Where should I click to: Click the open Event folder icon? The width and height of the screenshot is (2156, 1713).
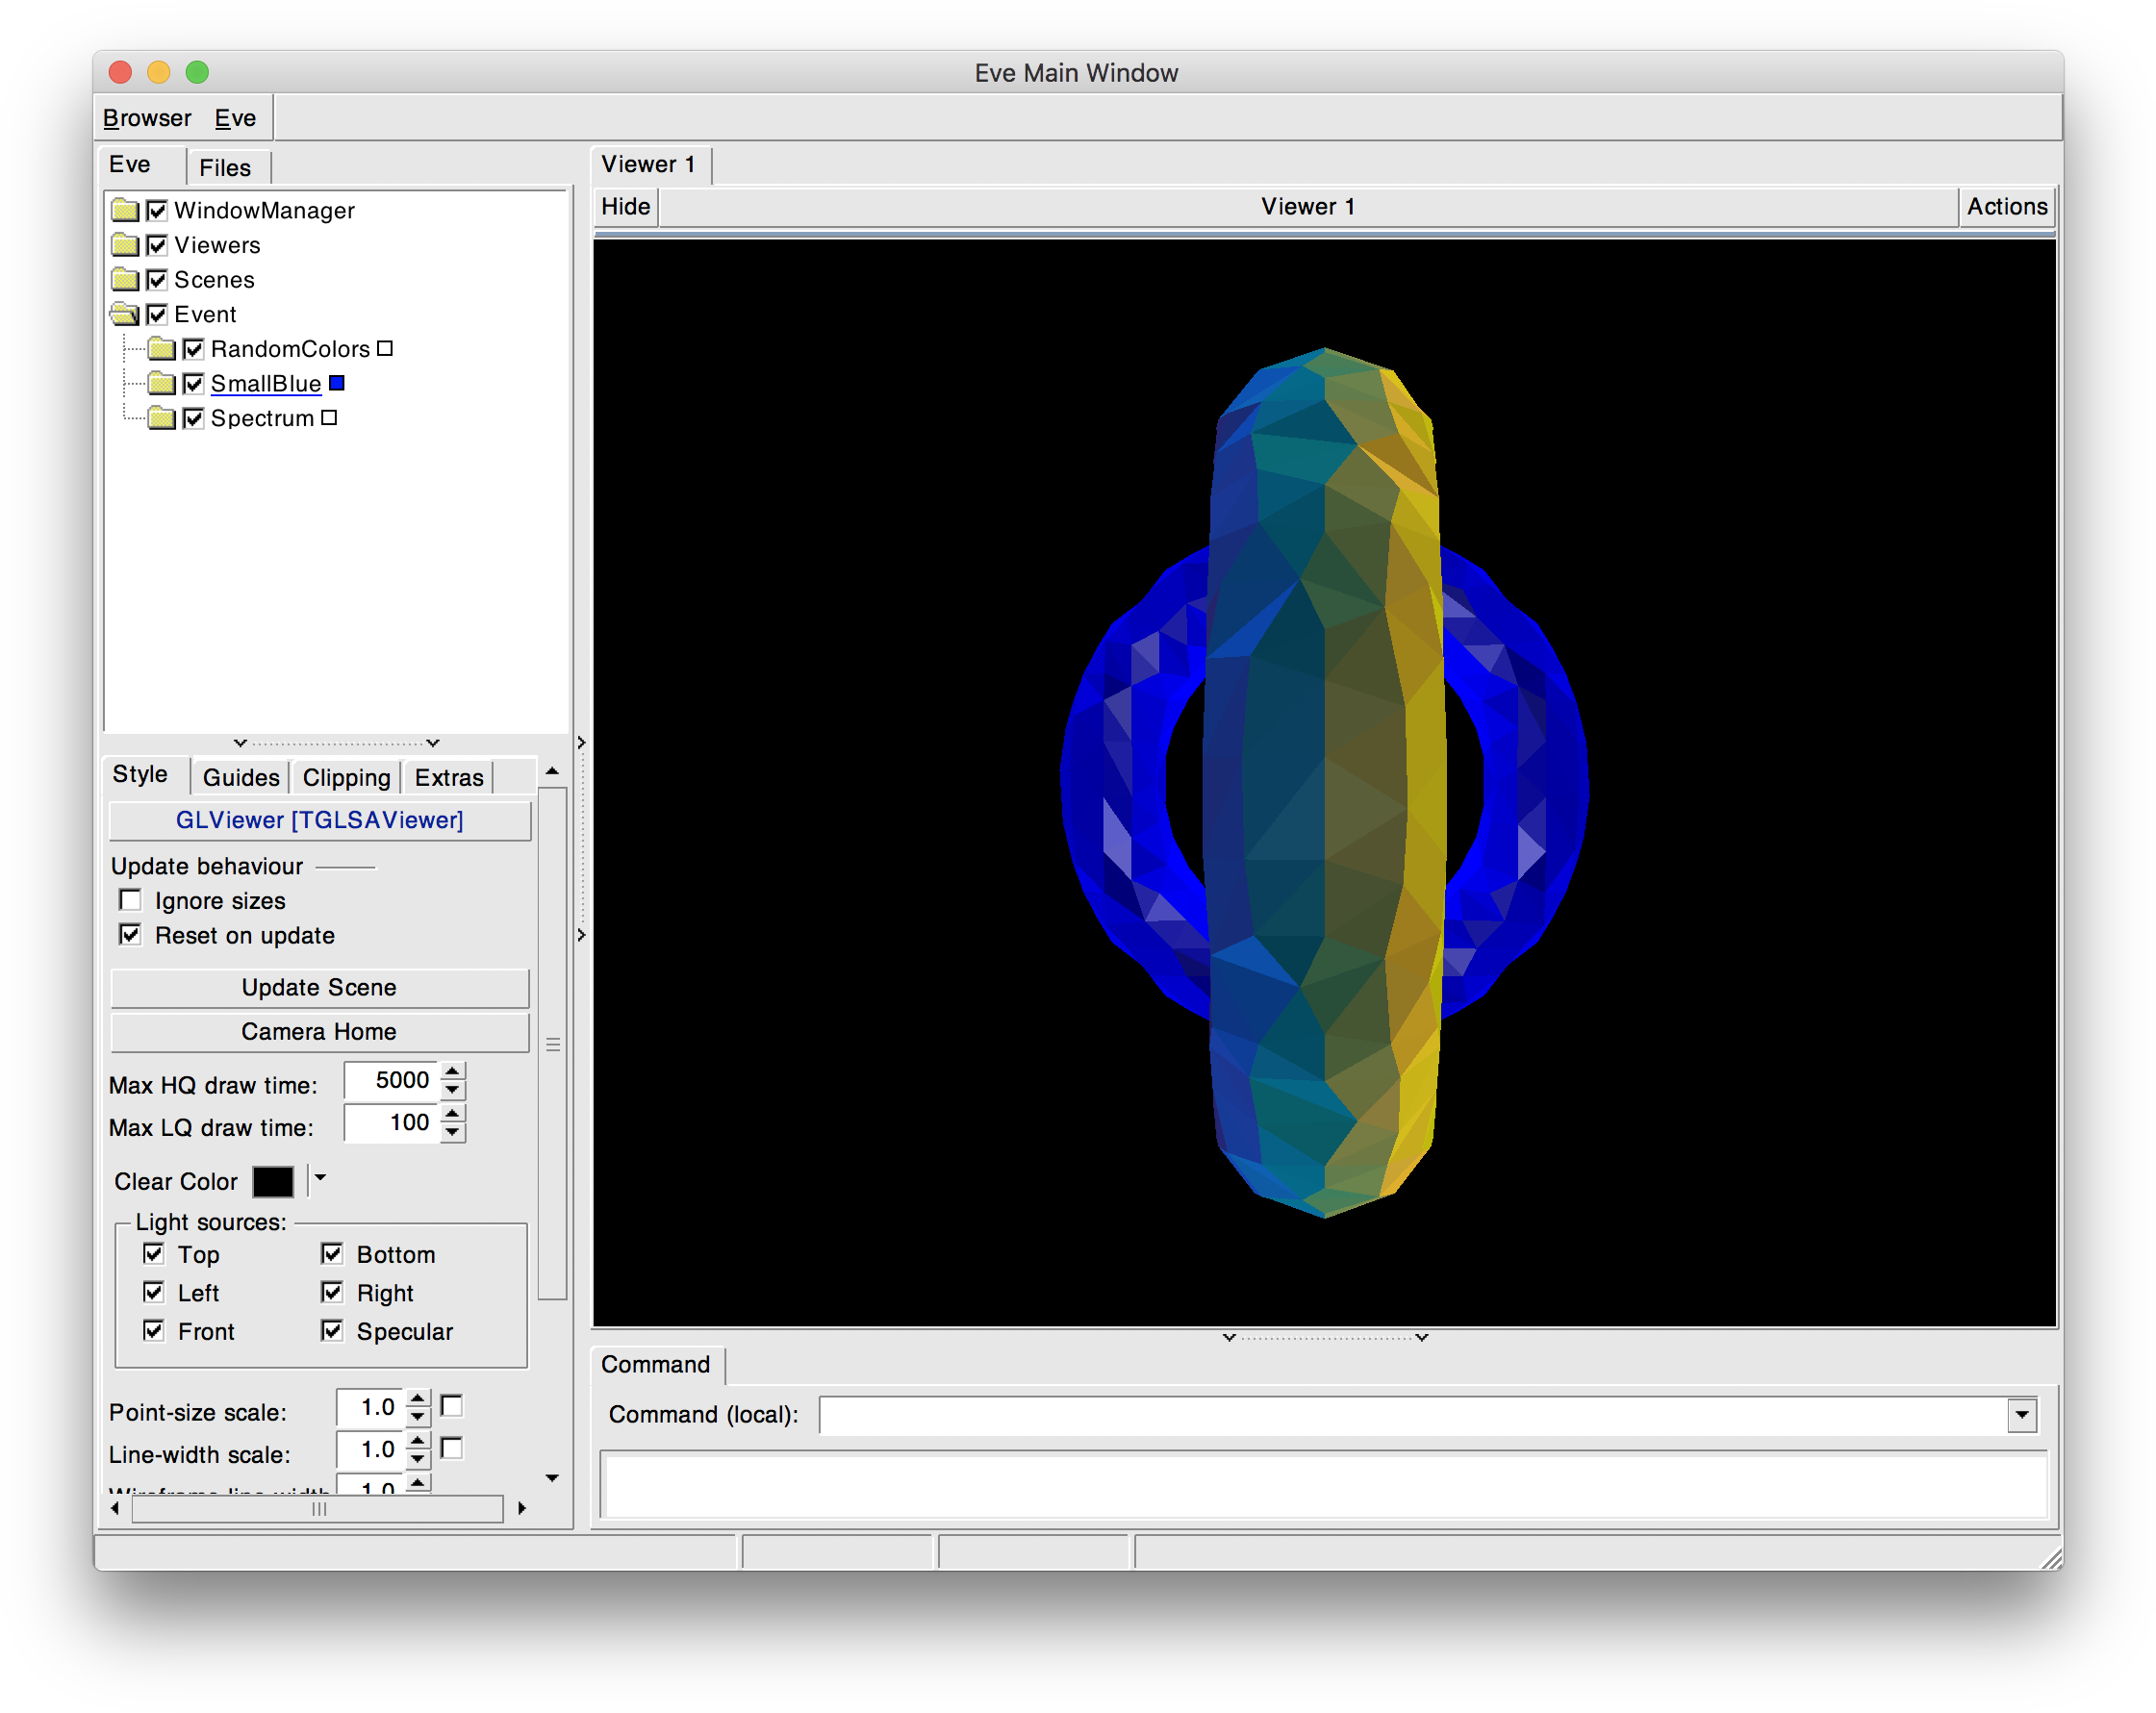(124, 314)
